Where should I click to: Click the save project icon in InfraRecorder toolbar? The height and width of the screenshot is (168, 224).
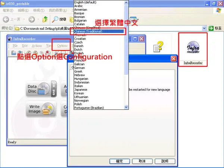(x=20, y=53)
